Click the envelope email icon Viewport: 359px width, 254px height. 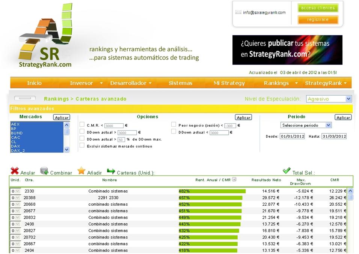pos(238,12)
